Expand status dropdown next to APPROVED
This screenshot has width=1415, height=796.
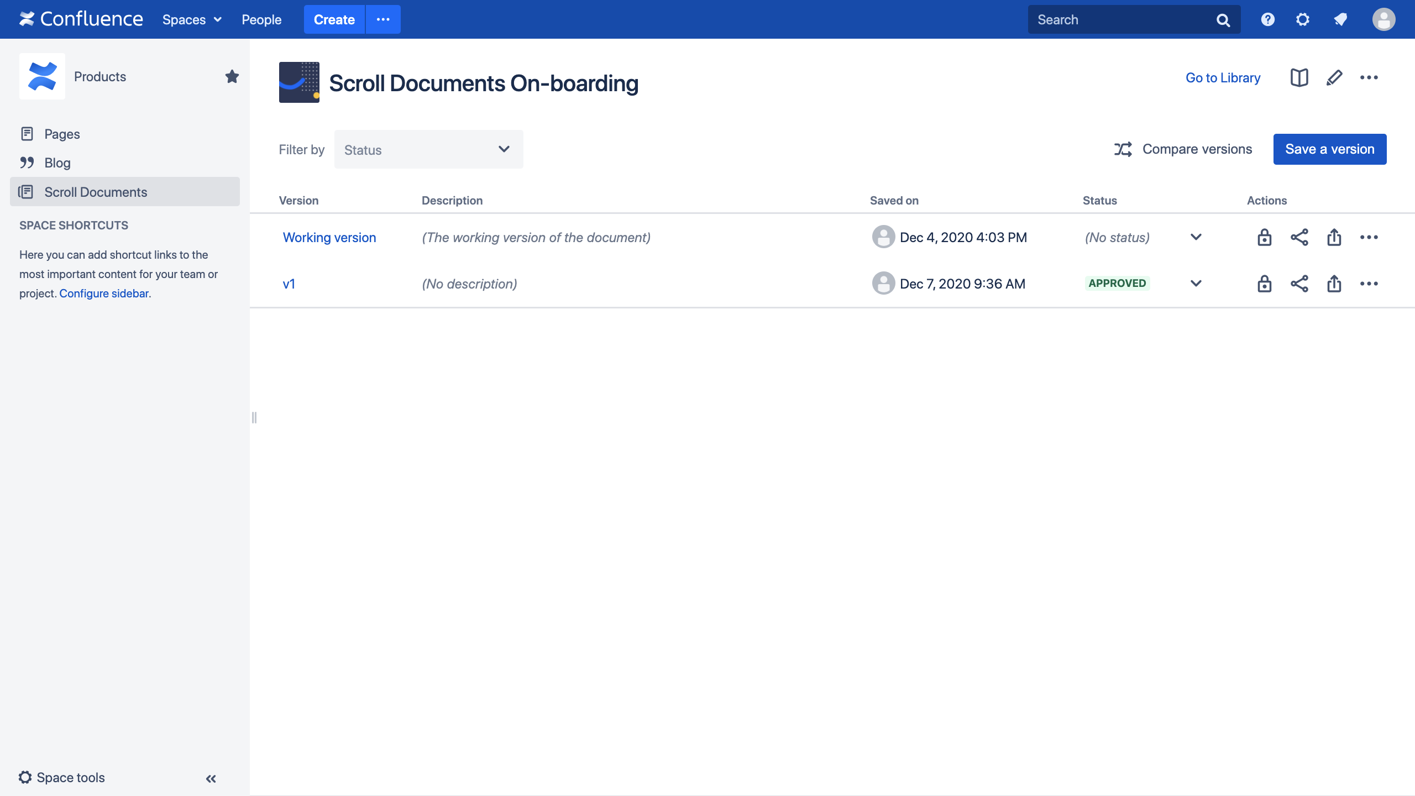[1196, 284]
